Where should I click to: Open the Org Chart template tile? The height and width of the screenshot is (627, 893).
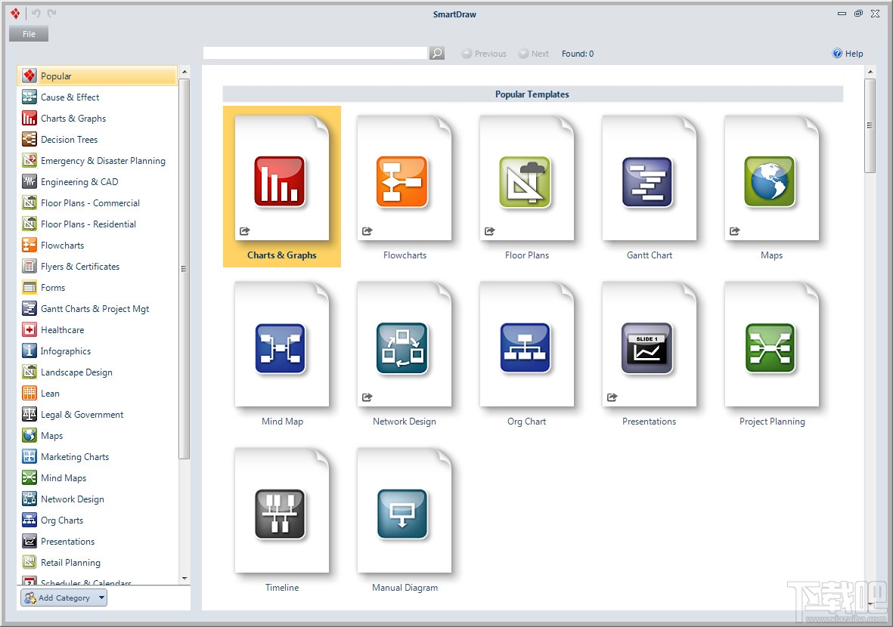click(527, 352)
